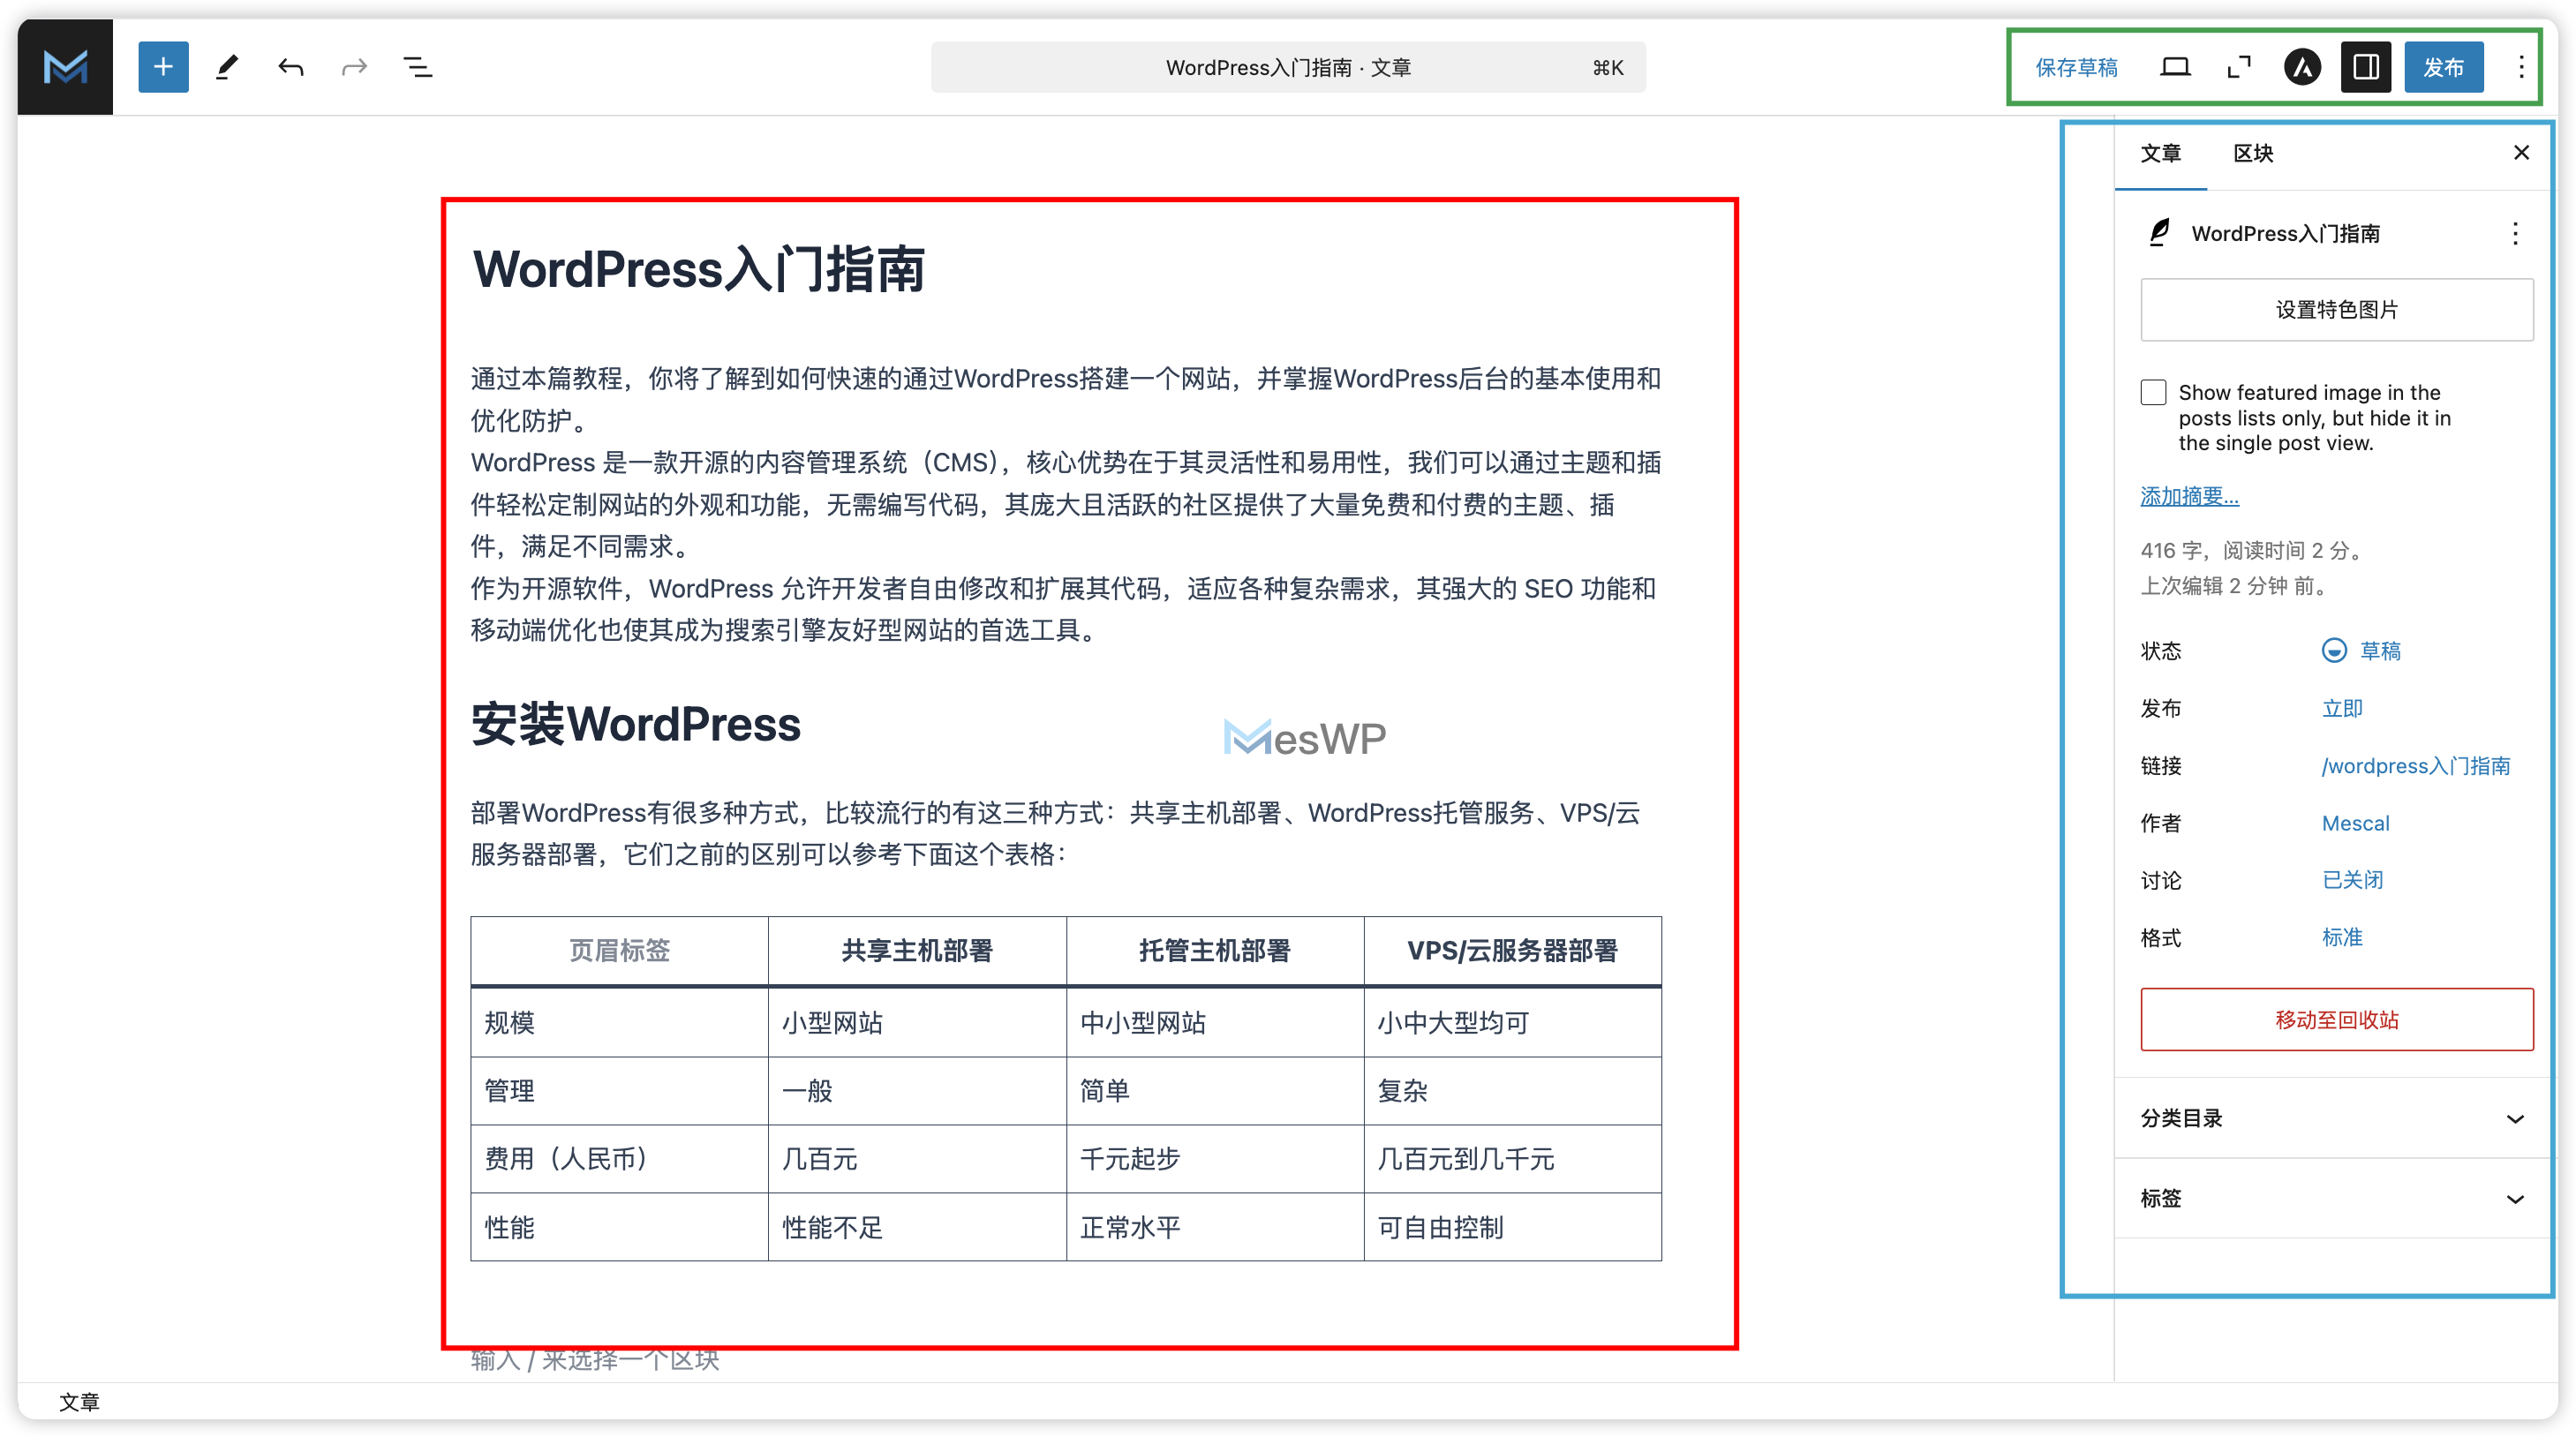The width and height of the screenshot is (2576, 1437).
Task: Change the author Mescal
Action: [x=2355, y=823]
